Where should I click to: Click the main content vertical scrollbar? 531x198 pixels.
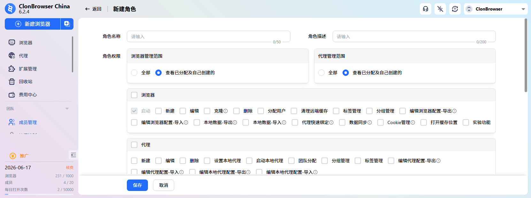[x=526, y=55]
